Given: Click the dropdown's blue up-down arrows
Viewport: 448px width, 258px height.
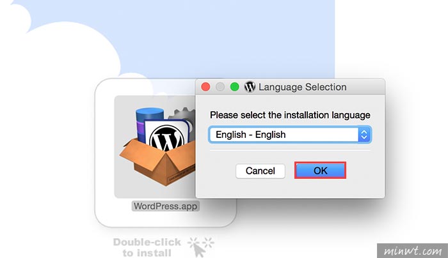Looking at the screenshot, I should 364,135.
